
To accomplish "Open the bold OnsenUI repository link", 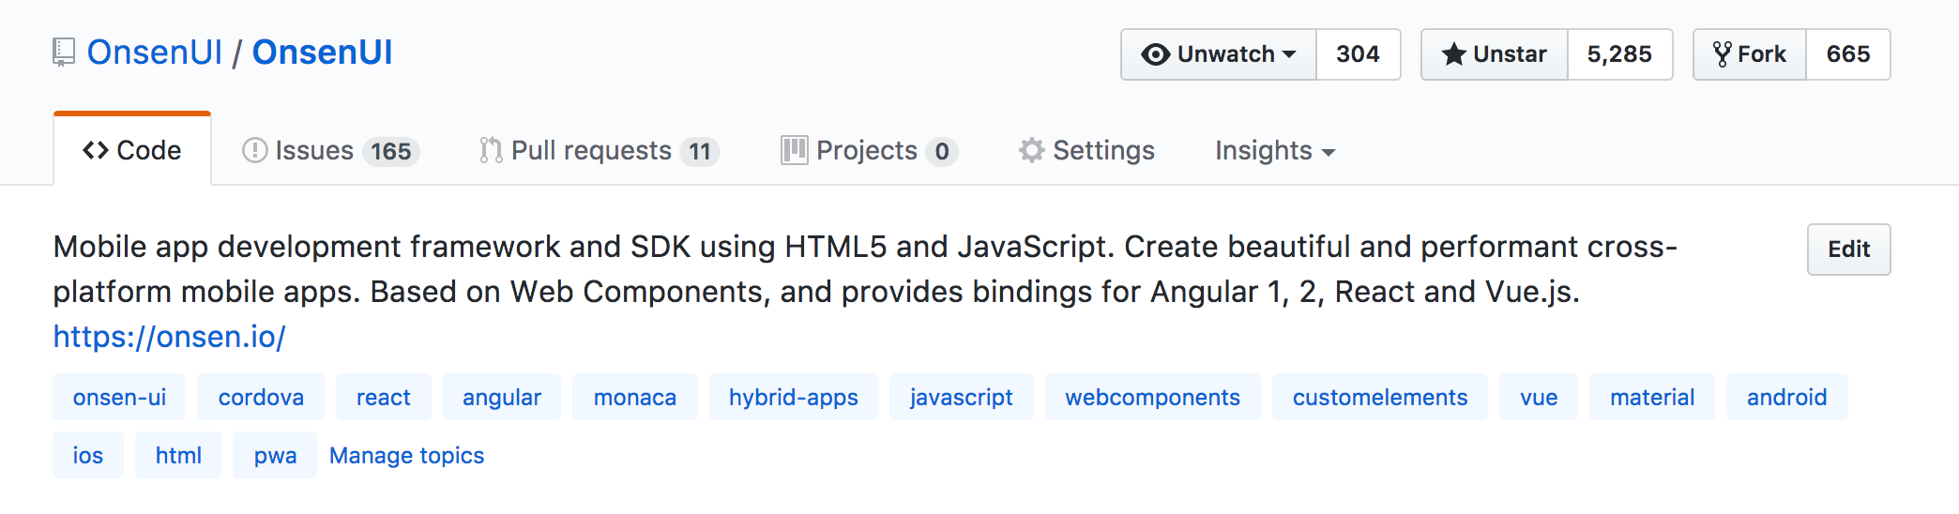I will pos(322,53).
